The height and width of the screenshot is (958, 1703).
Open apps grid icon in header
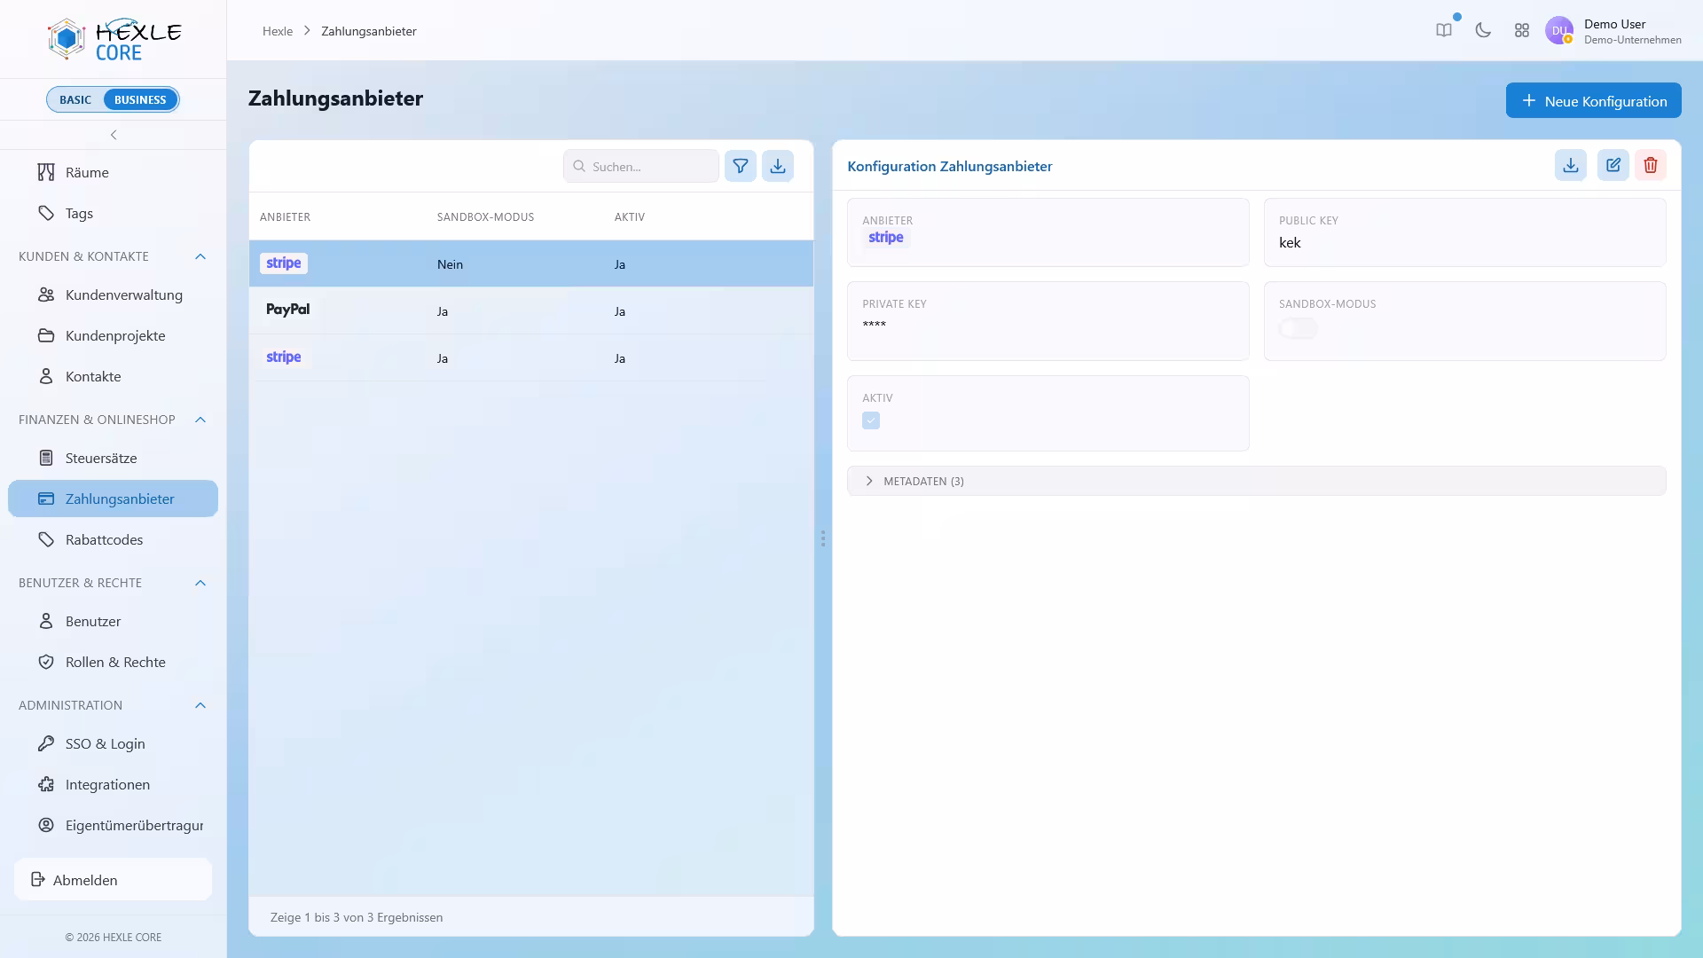click(x=1522, y=30)
